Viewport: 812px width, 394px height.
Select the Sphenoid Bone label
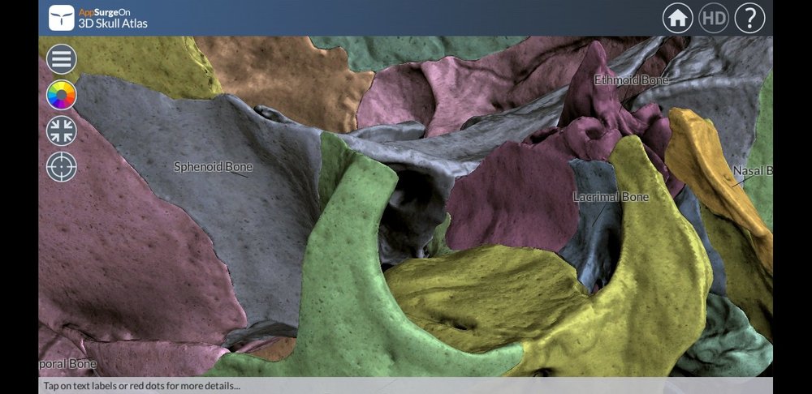point(213,166)
